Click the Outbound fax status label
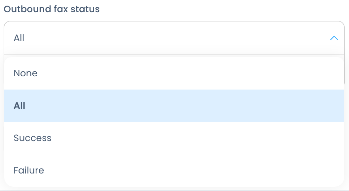The width and height of the screenshot is (349, 191). coord(52,9)
